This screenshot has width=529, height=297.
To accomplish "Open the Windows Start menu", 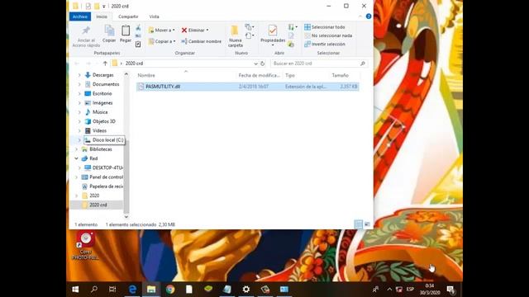I will click(x=75, y=290).
